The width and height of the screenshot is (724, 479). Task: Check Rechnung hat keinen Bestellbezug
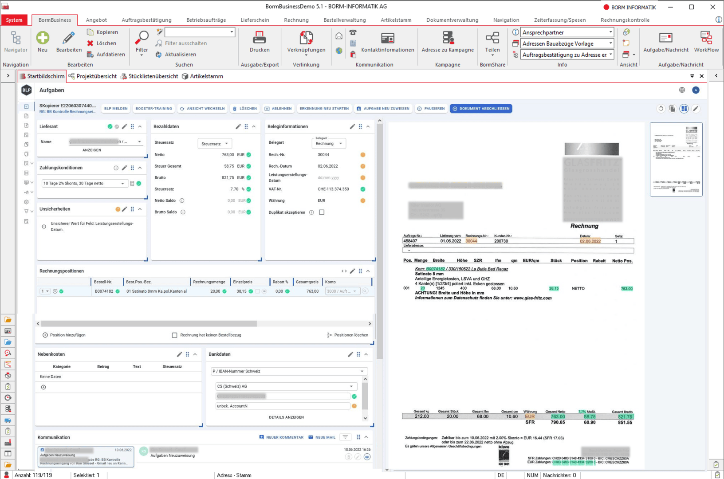pos(174,335)
